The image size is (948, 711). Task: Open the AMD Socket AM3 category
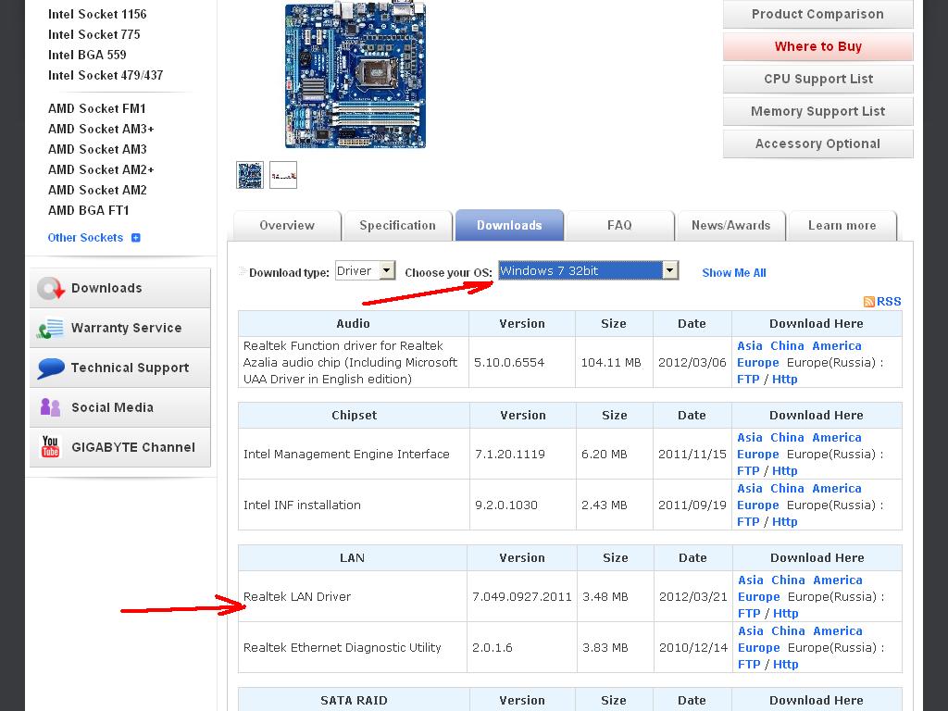click(x=97, y=149)
